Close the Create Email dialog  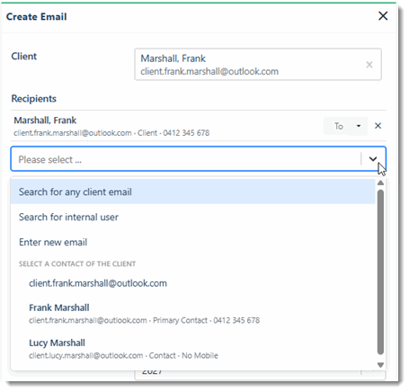(383, 16)
